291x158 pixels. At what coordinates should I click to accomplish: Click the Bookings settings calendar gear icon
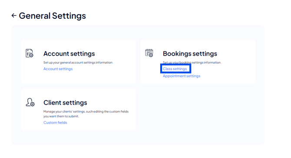coord(149,53)
